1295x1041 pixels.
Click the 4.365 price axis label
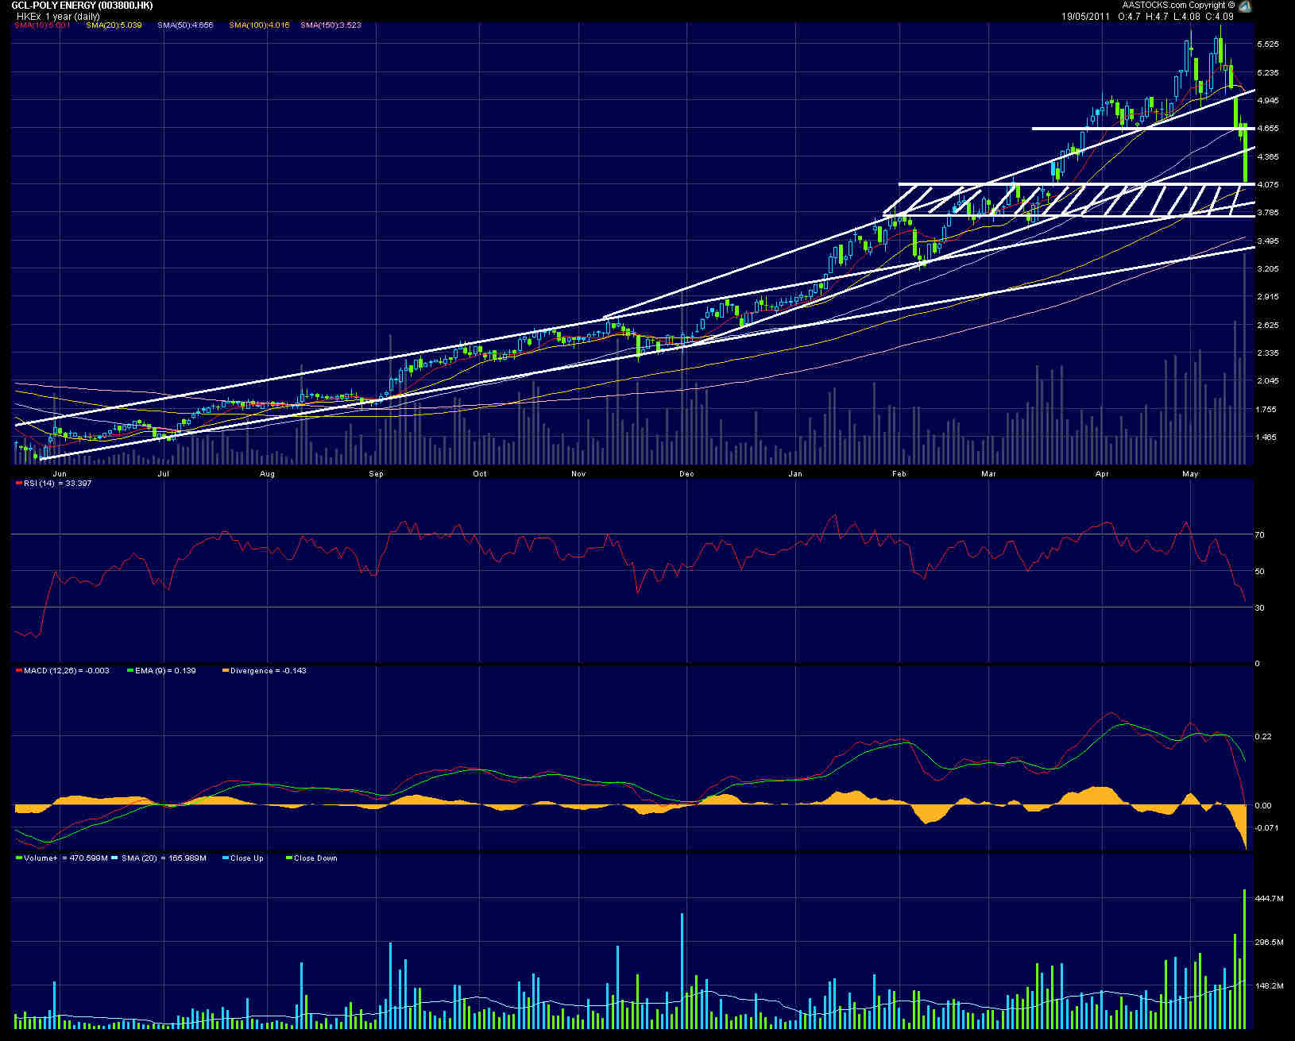1268,157
